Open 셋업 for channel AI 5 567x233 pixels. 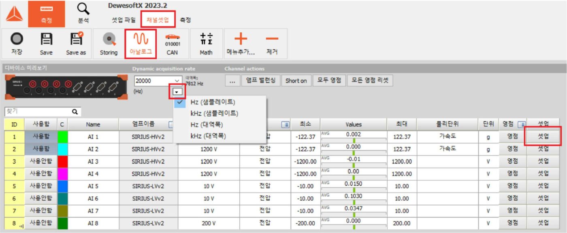click(x=543, y=186)
